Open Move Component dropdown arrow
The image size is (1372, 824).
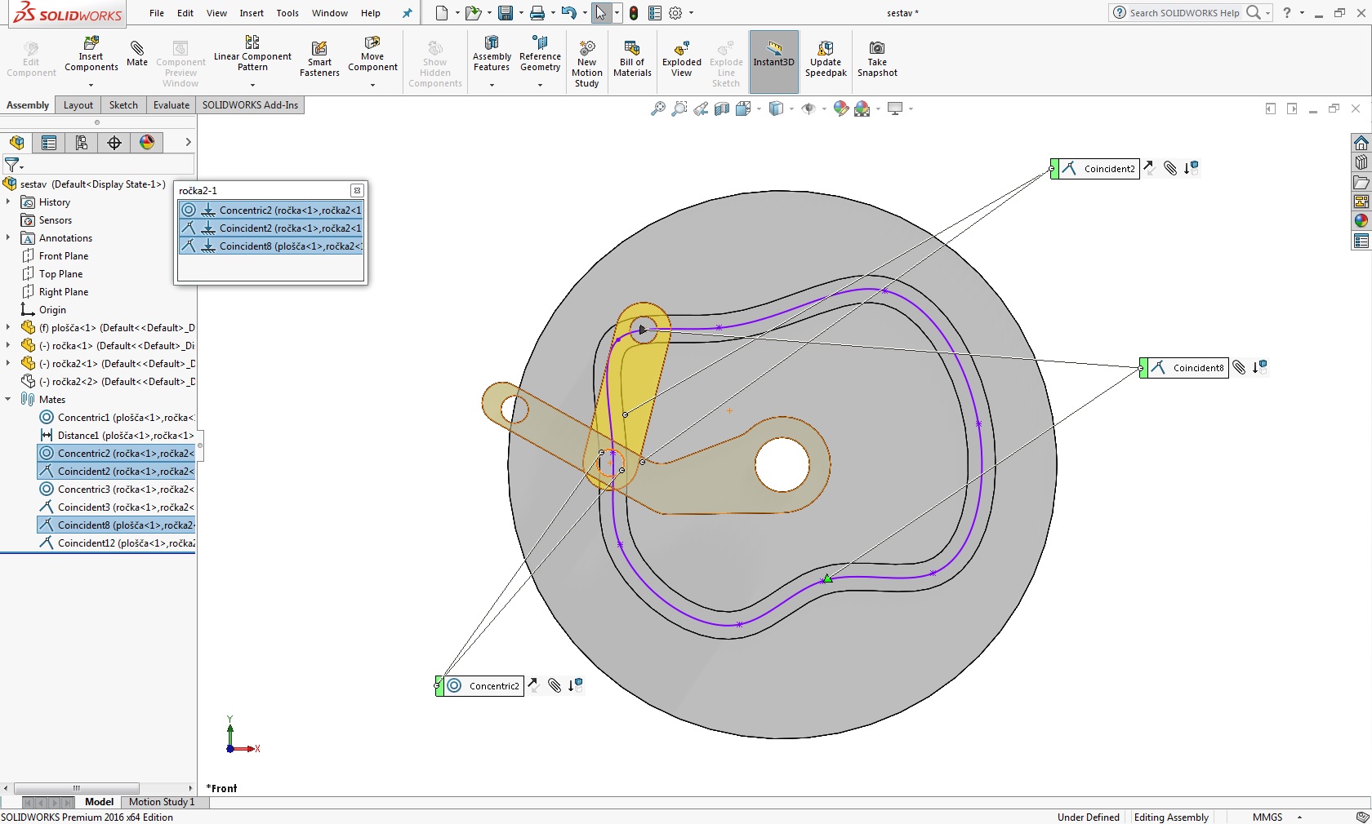372,85
